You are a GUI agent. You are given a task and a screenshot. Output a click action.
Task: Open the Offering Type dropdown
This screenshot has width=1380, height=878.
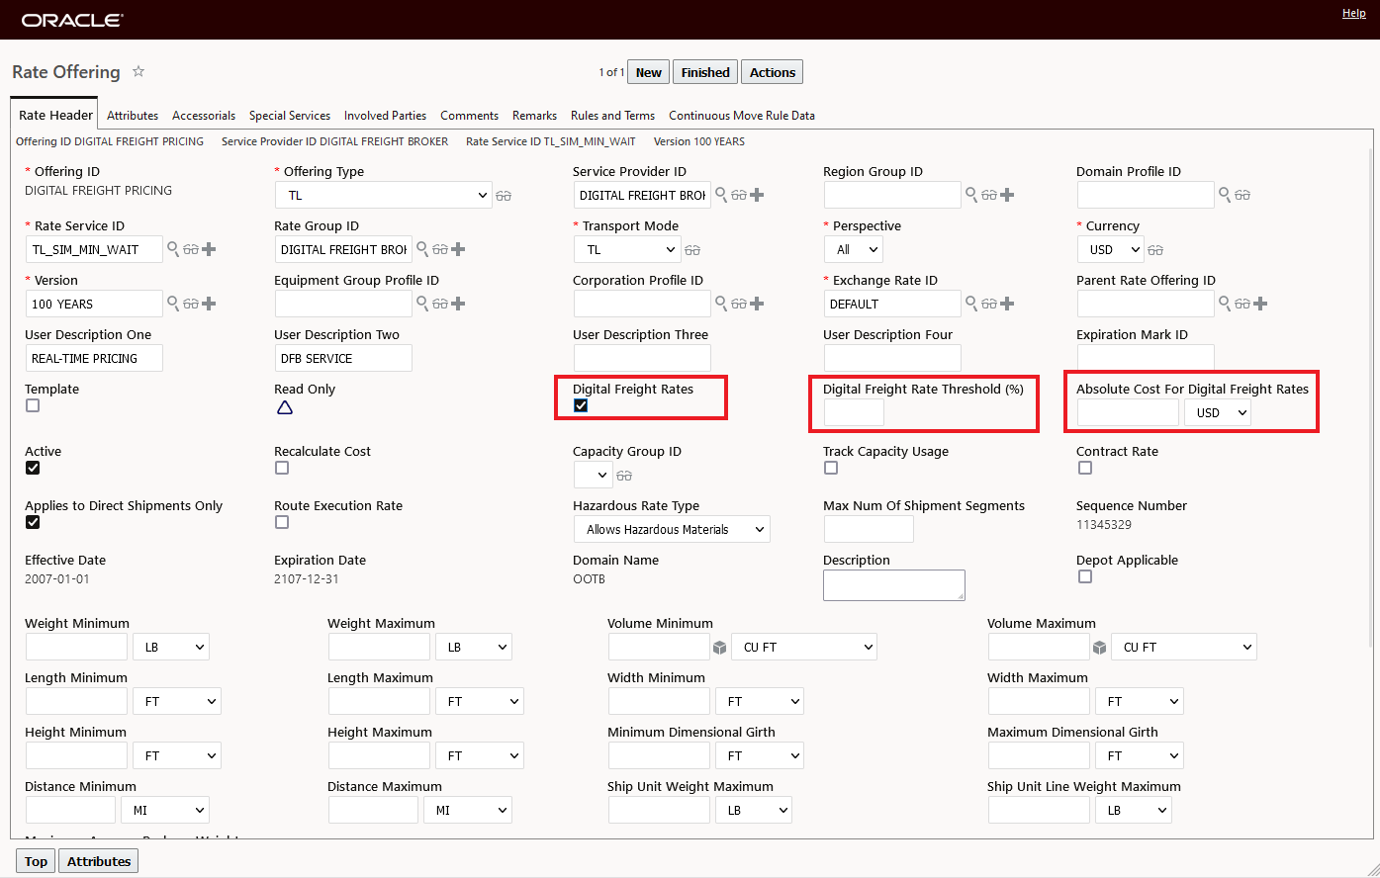[384, 195]
